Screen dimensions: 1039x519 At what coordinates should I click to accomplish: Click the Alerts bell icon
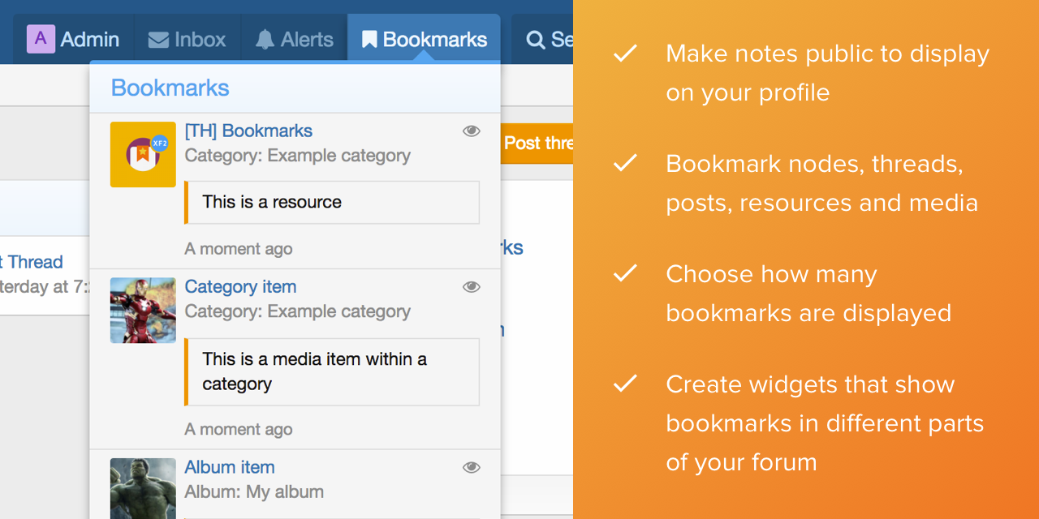coord(265,40)
